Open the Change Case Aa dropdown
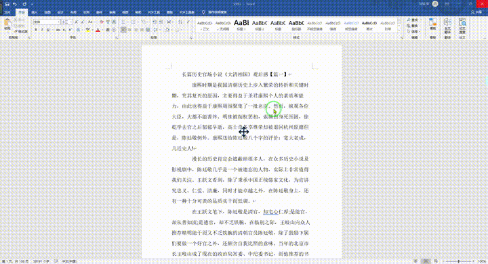Screen dimensions: 488x264 pos(91,22)
